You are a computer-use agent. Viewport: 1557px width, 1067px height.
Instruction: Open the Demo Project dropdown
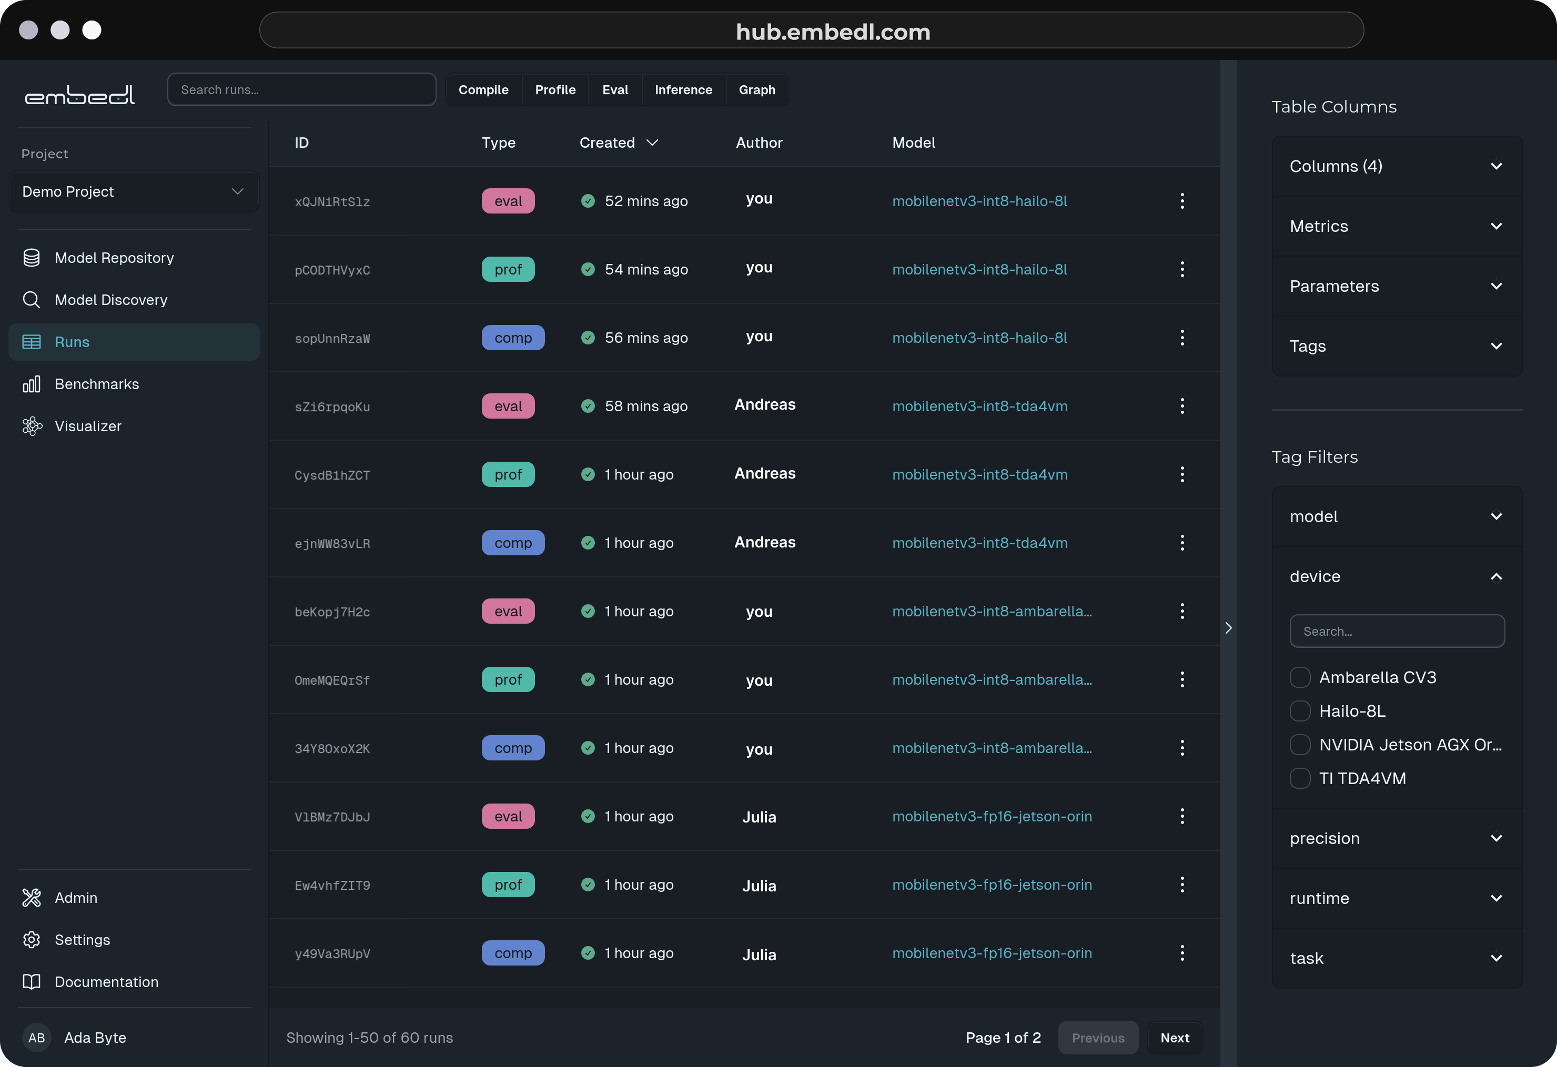[133, 191]
